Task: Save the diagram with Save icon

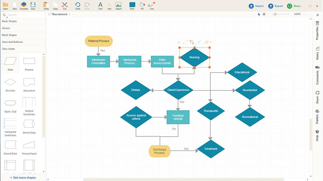Action: (x=33, y=5)
